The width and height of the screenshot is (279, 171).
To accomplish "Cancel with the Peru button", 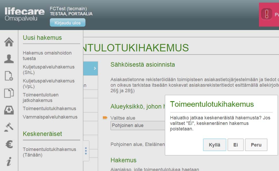I will point(256,145).
